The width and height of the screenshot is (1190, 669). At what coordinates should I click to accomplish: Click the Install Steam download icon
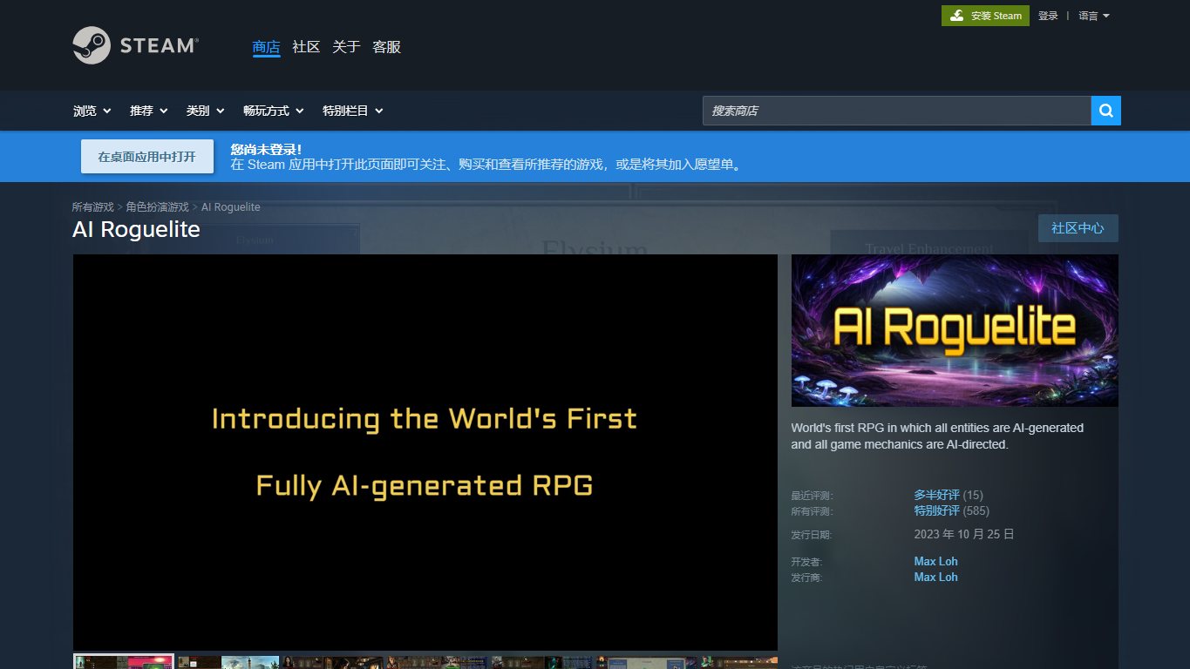pos(956,16)
